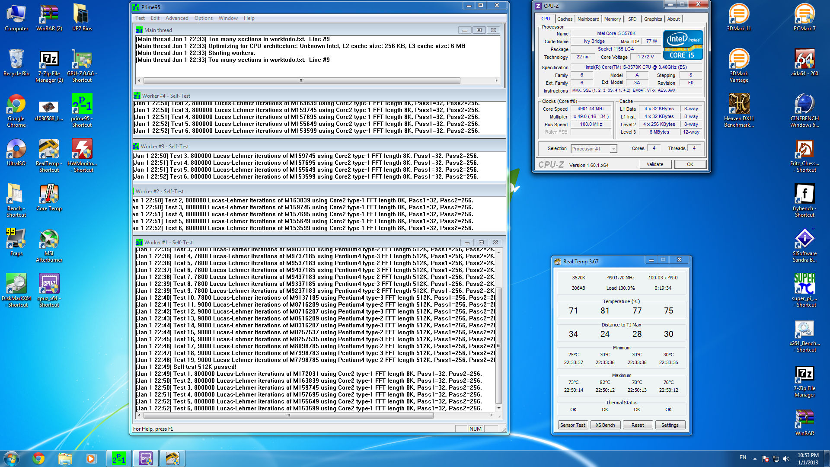This screenshot has width=830, height=467.
Task: Launch x264_Bench shortcut icon
Action: (x=804, y=336)
